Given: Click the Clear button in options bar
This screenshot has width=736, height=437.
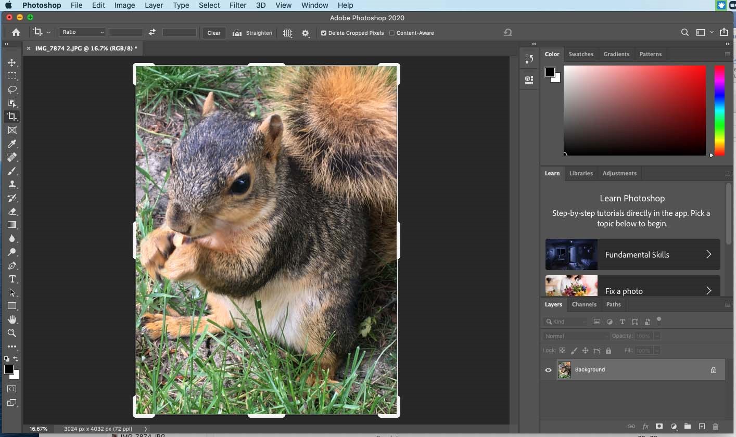Looking at the screenshot, I should [x=214, y=33].
